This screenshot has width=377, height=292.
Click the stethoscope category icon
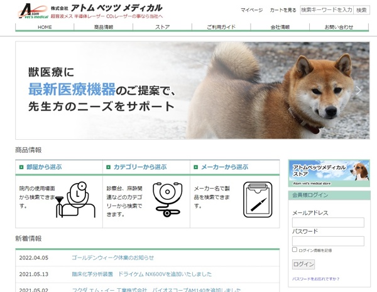[x=167, y=199]
